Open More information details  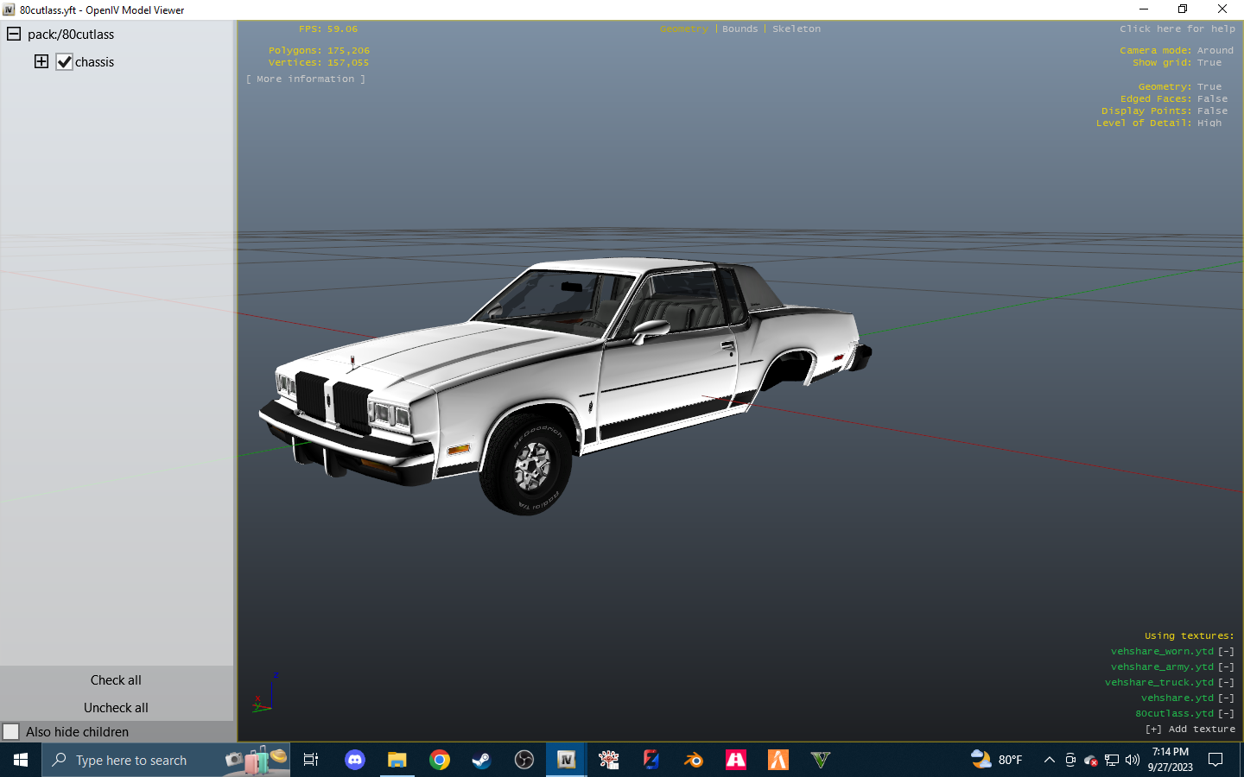click(x=306, y=79)
